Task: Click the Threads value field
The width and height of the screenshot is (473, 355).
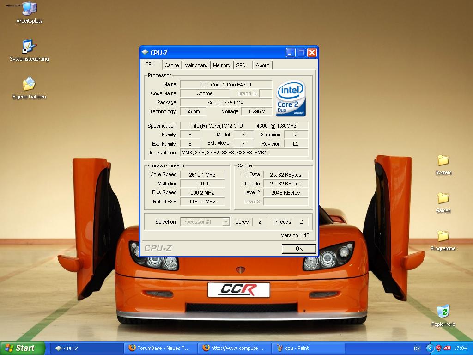Action: click(x=301, y=222)
